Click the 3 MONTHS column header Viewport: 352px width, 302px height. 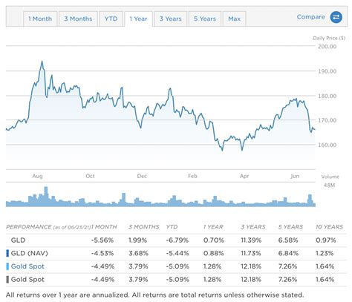(144, 227)
